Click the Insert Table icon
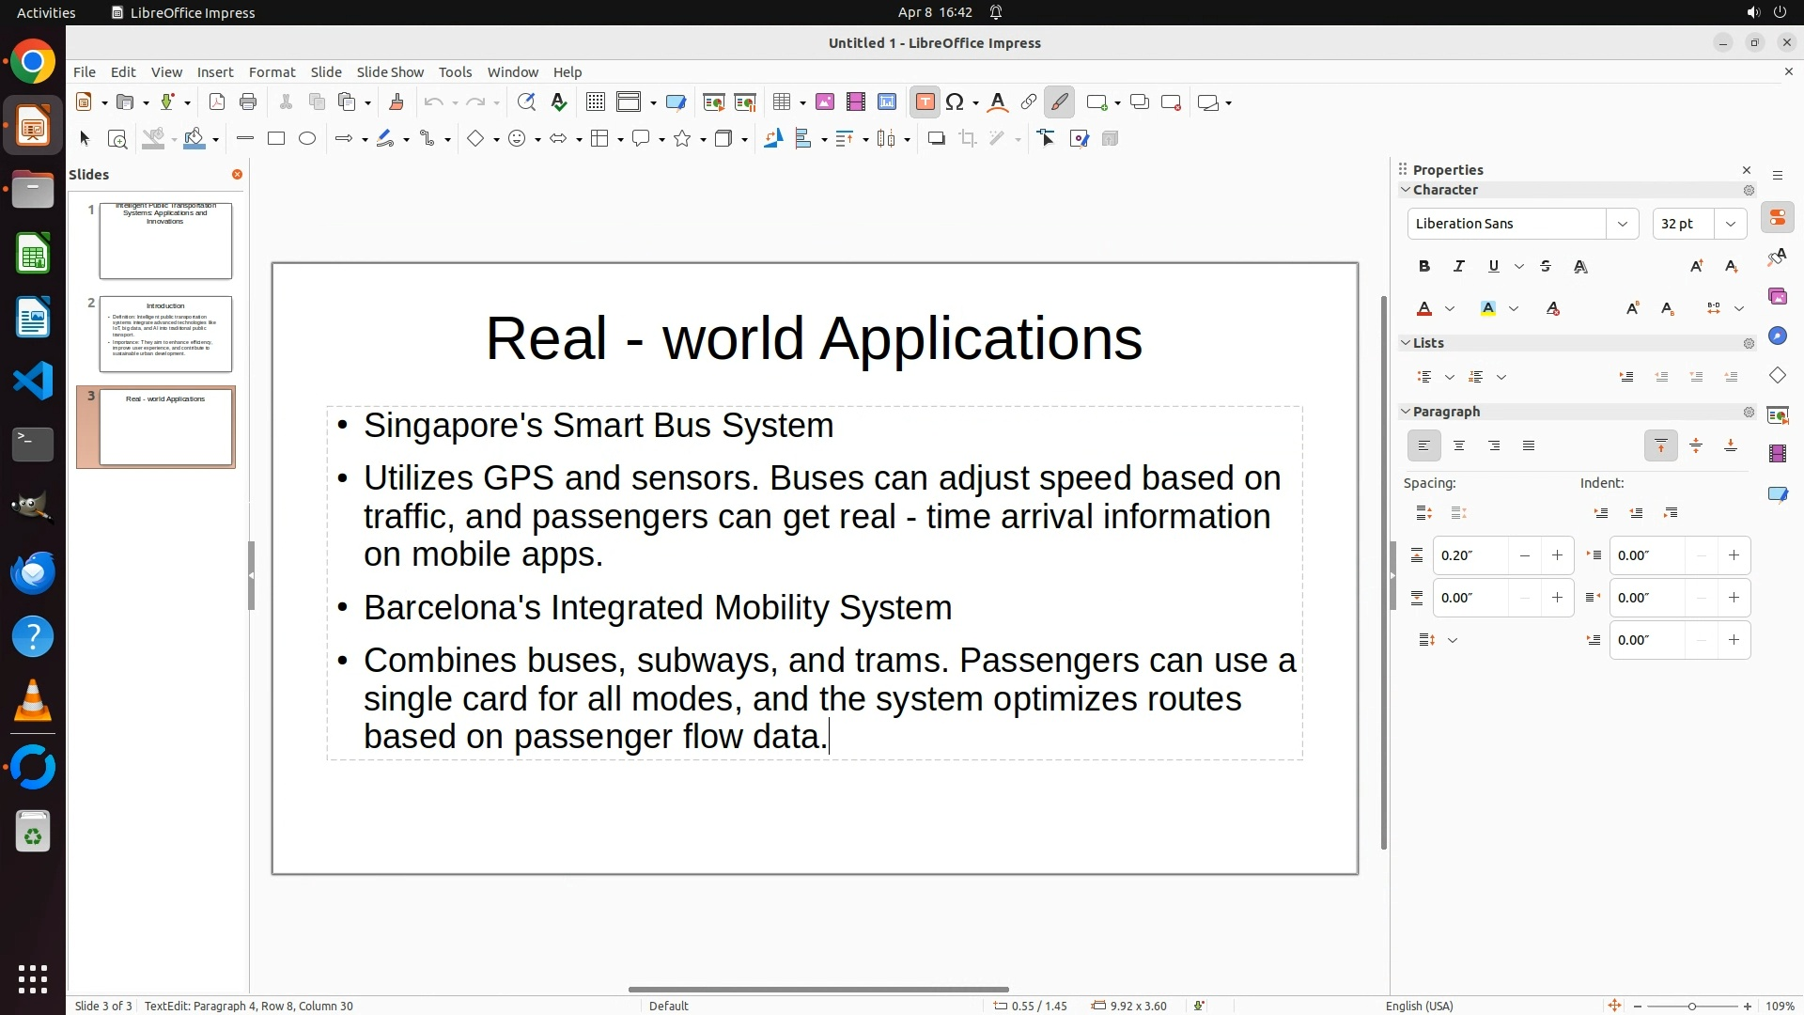This screenshot has height=1015, width=1804. (782, 102)
